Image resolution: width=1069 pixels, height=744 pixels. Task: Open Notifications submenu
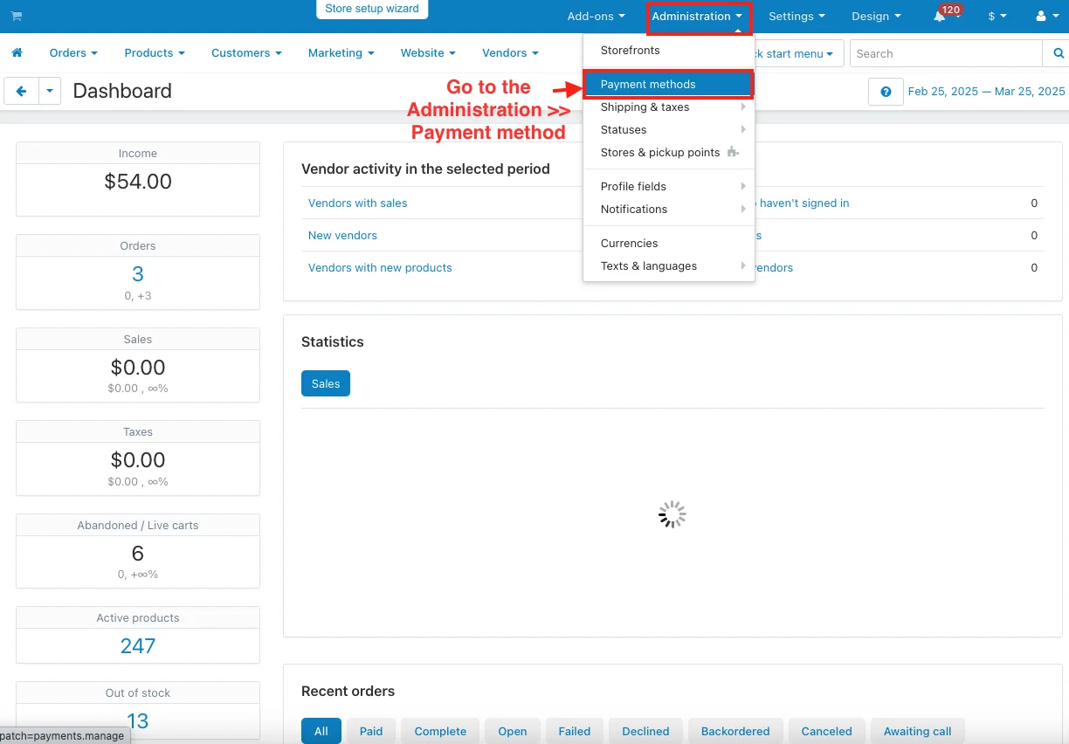(669, 210)
